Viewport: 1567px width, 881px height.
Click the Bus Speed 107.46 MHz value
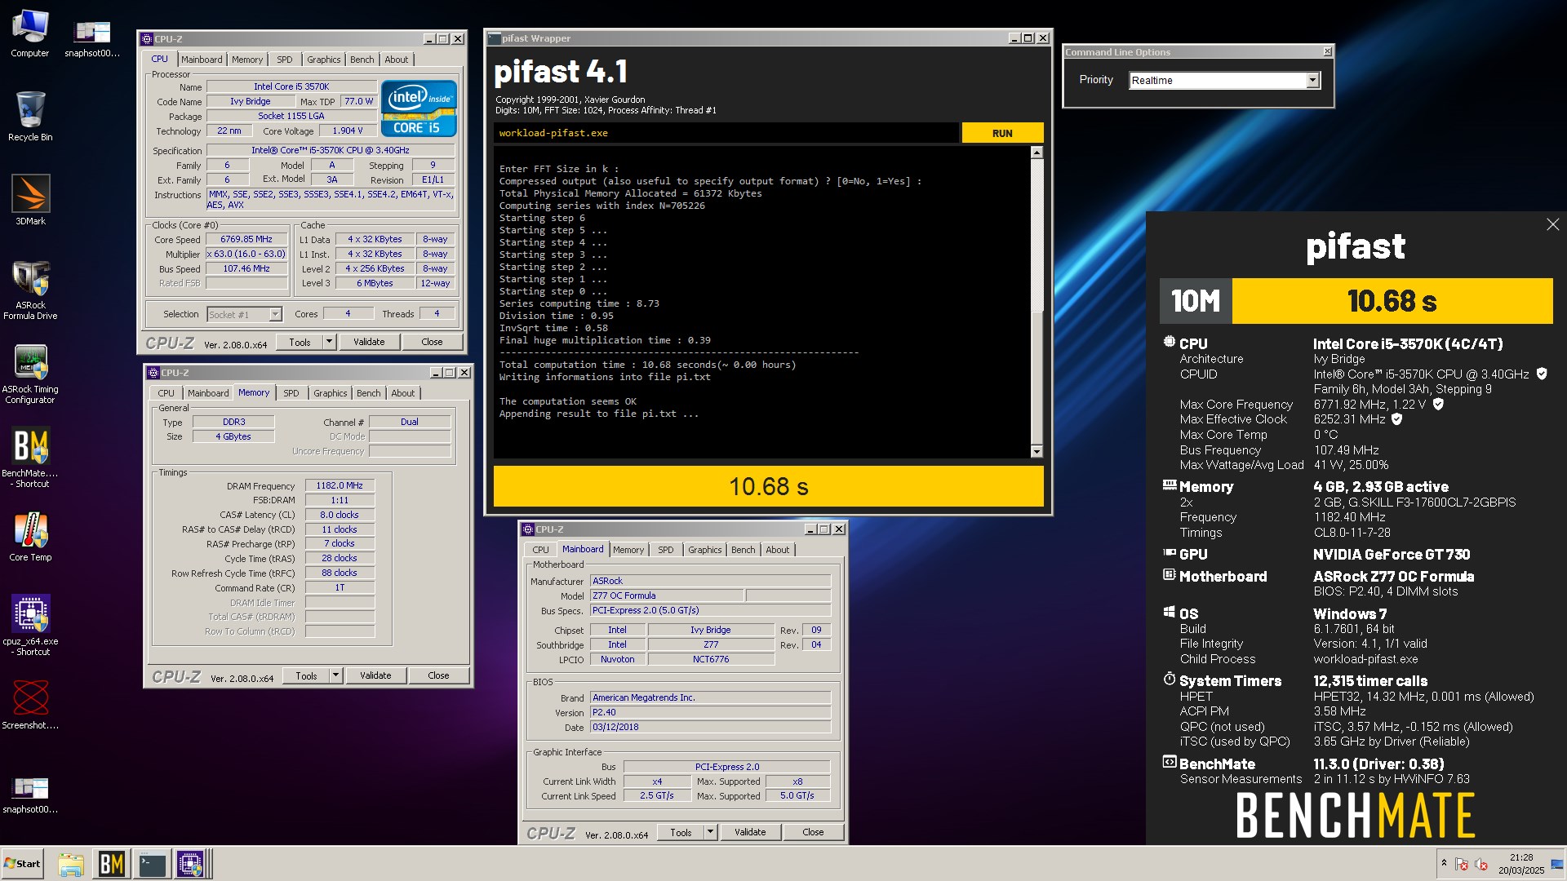[246, 268]
